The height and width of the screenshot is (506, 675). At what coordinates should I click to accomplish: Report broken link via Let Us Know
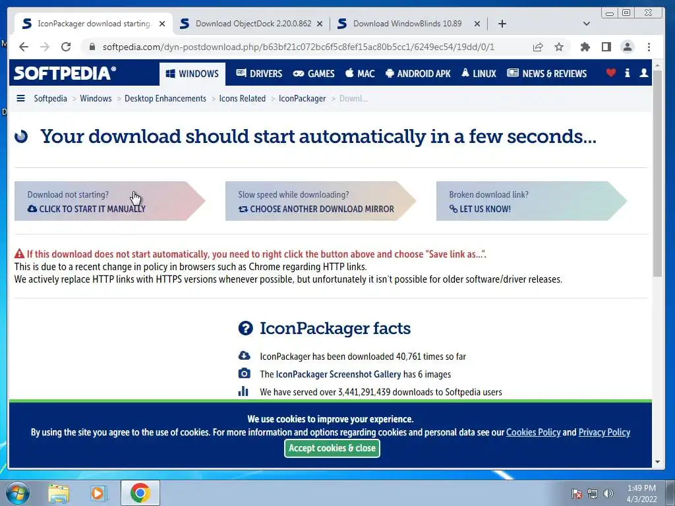click(532, 201)
